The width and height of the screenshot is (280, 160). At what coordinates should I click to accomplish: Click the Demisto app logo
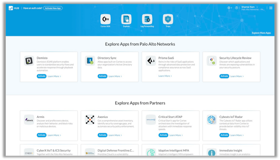(x=29, y=61)
